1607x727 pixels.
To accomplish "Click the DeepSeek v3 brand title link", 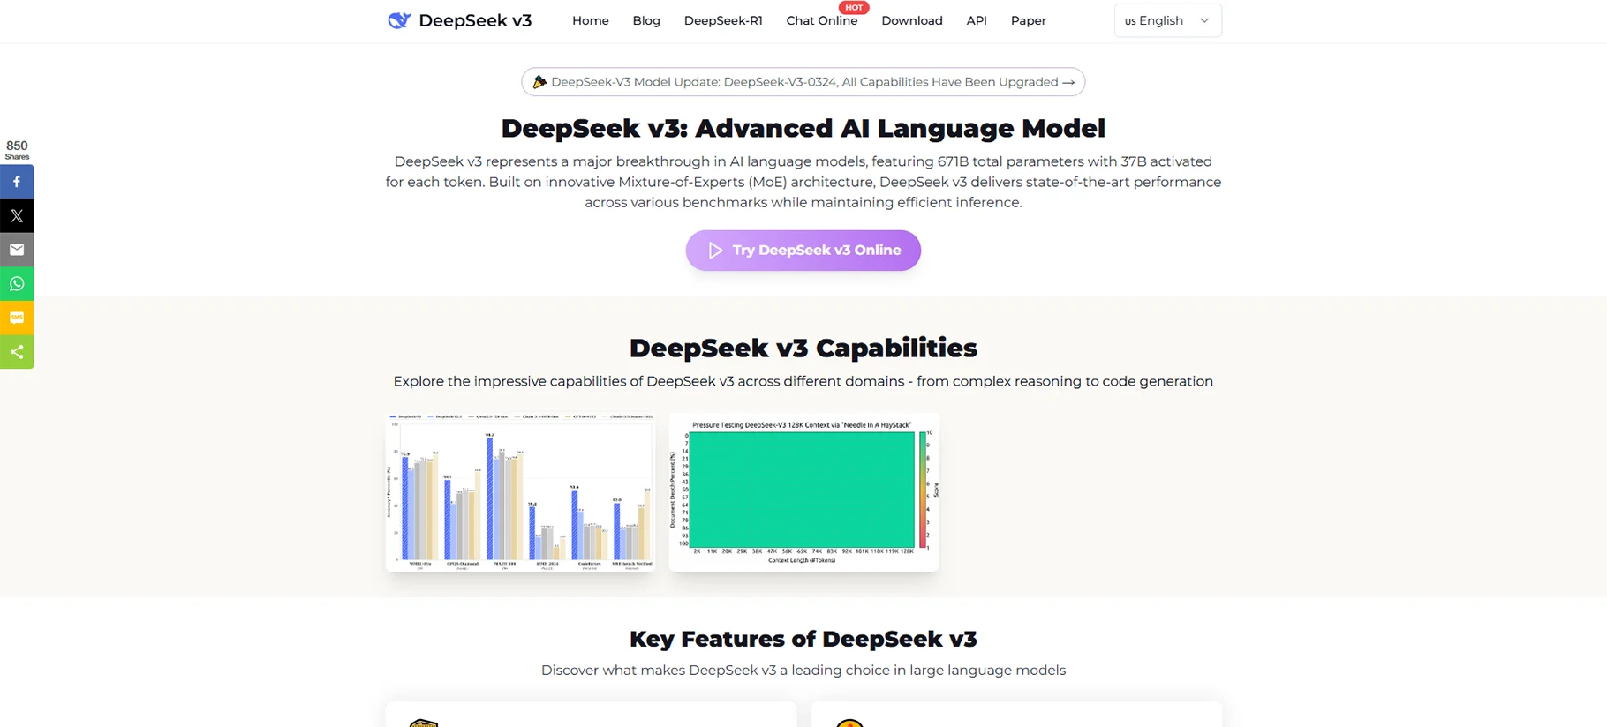I will click(x=475, y=20).
